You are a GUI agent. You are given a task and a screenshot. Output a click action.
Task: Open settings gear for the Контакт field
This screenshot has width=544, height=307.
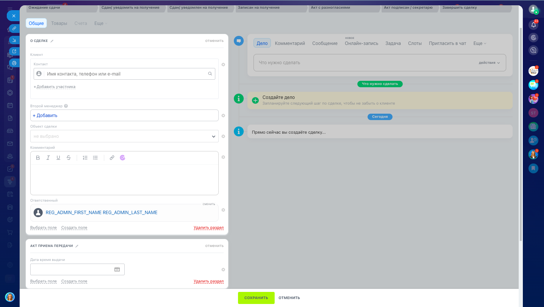click(x=223, y=65)
